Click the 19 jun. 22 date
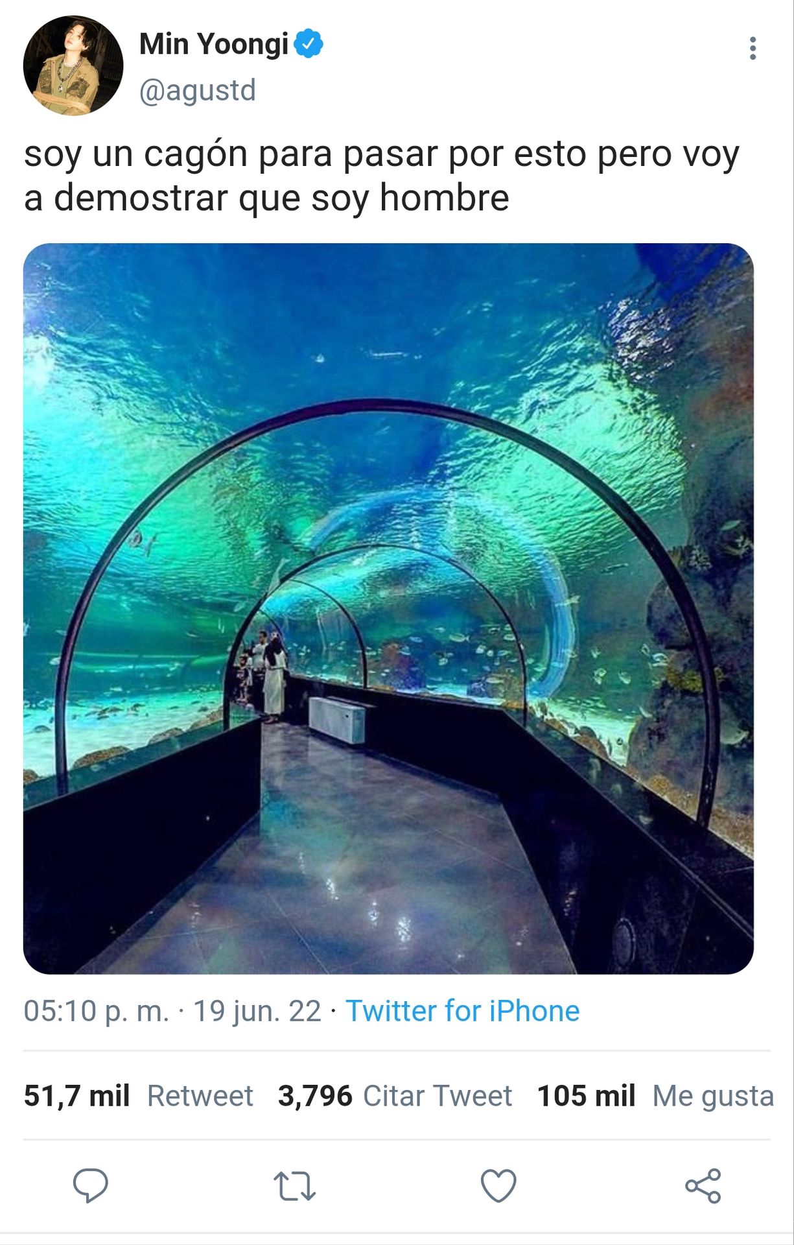Image resolution: width=794 pixels, height=1245 pixels. [x=257, y=1011]
